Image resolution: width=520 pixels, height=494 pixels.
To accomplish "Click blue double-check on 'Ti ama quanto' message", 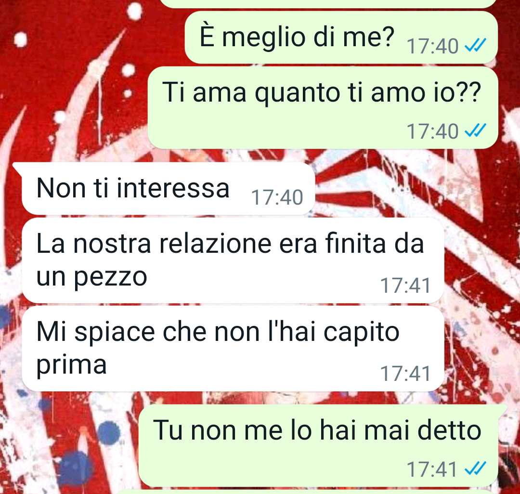I will [475, 130].
